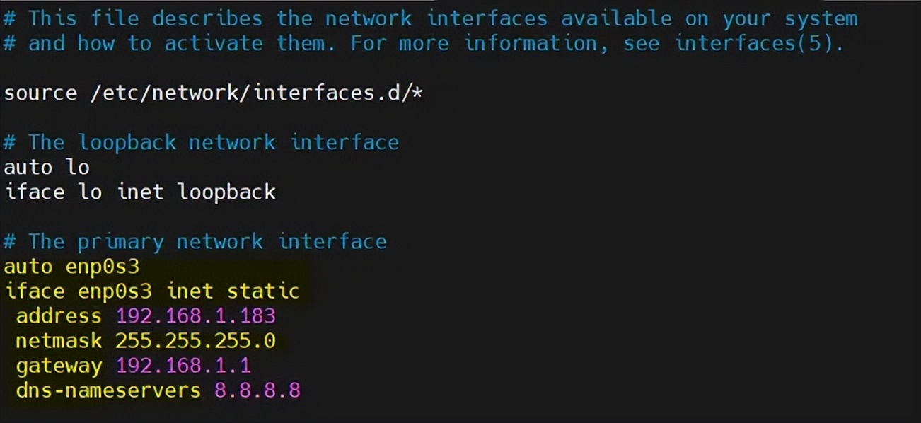Click the IP address 192.168.1.183
Viewport: 921px width, 423px height.
pyautogui.click(x=195, y=315)
